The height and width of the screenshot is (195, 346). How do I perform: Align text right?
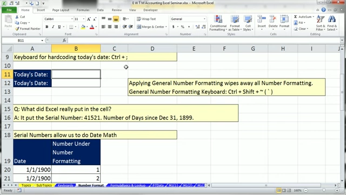coord(116,27)
